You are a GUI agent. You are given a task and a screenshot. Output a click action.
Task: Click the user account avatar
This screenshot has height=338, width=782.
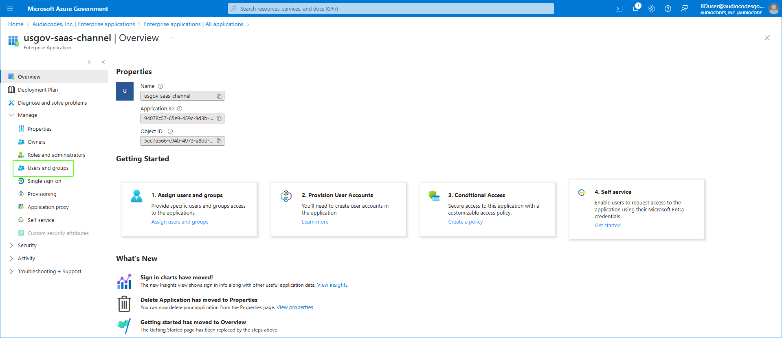[773, 9]
